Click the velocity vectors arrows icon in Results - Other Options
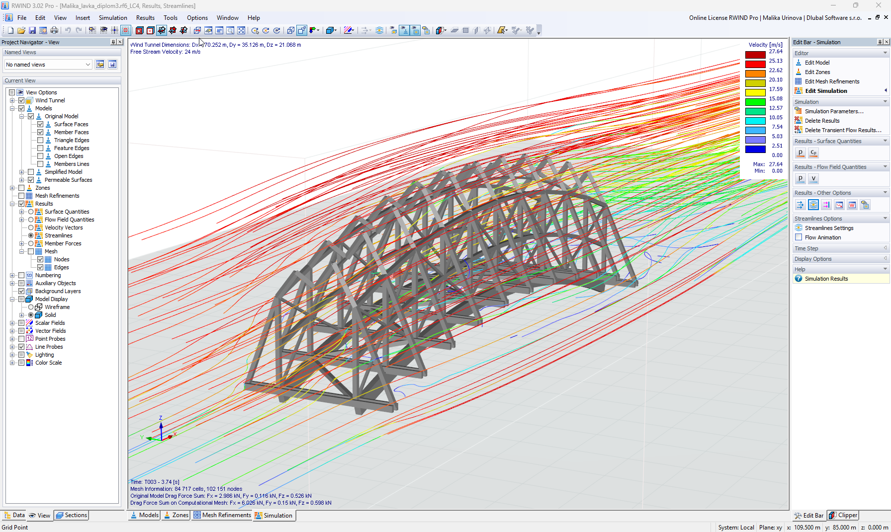The width and height of the screenshot is (891, 532). click(x=801, y=205)
